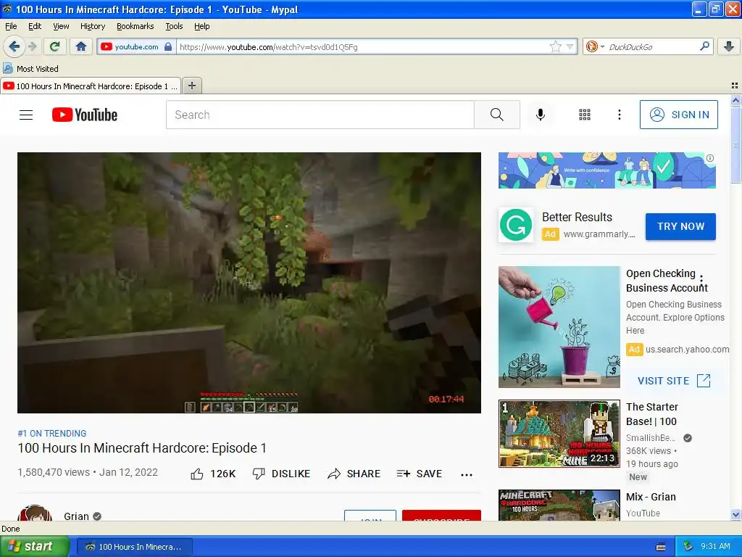Viewport: 742px width, 557px height.
Task: Click the Grammarly banner ad image
Action: coord(606,170)
